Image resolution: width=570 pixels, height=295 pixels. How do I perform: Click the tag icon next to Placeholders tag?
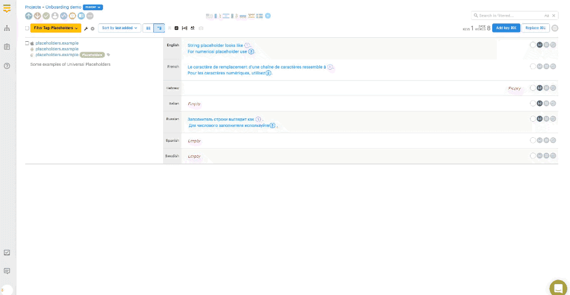pos(108,55)
